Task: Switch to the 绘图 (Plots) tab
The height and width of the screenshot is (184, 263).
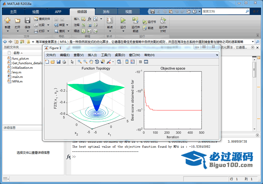Action: pos(36,12)
